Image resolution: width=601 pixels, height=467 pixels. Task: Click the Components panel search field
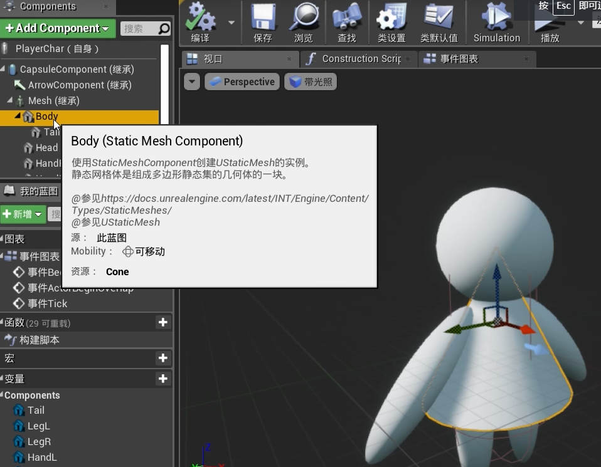point(137,29)
